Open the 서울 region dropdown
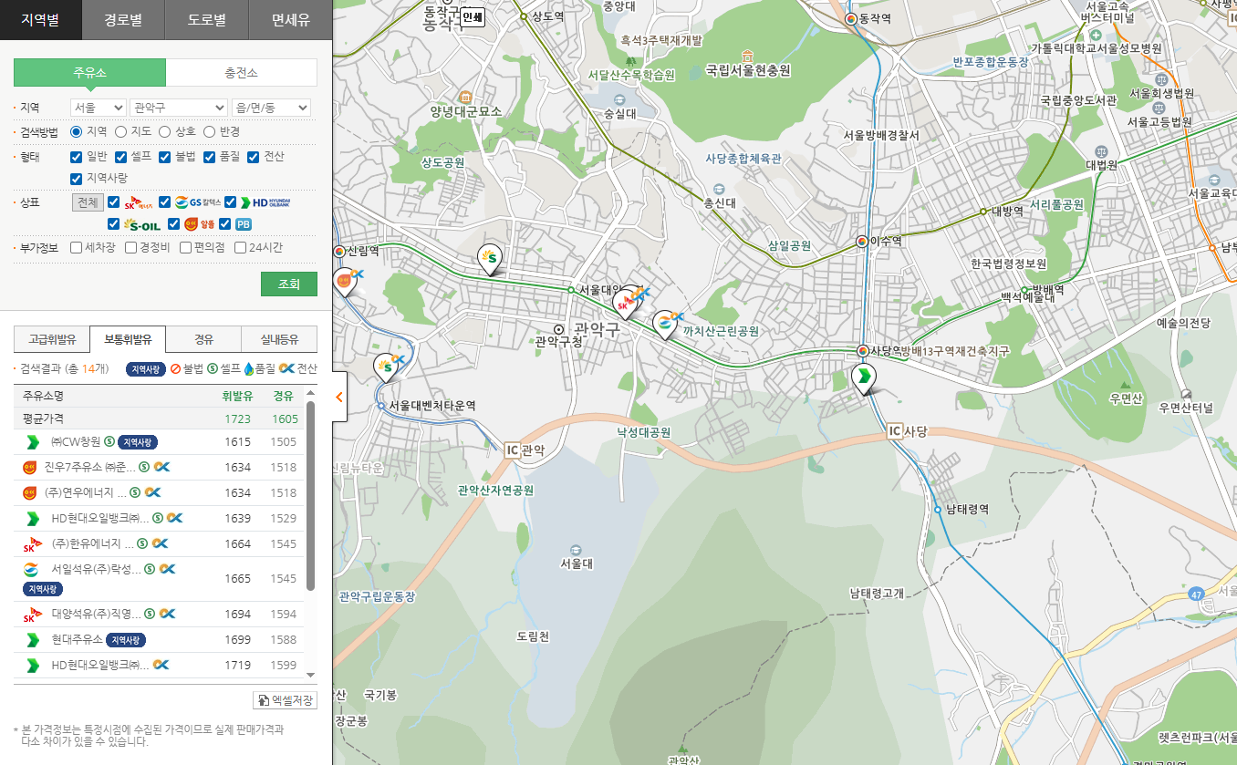 98,108
